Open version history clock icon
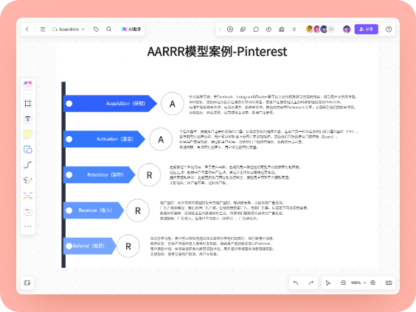The width and height of the screenshot is (416, 312). (268, 29)
